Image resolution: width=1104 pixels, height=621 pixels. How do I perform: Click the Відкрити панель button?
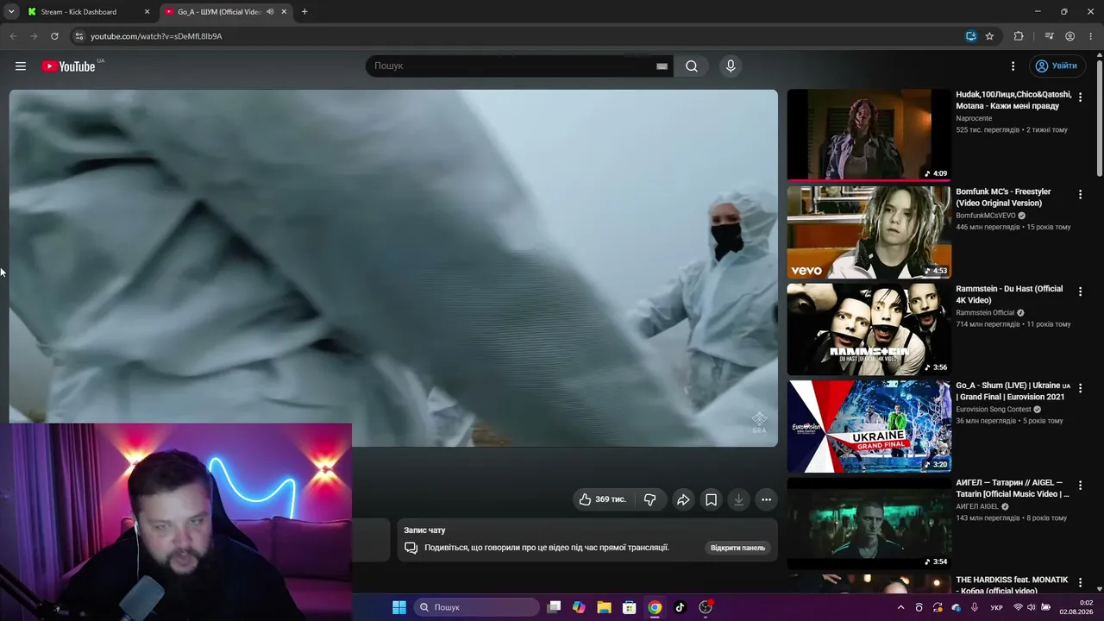coord(737,548)
